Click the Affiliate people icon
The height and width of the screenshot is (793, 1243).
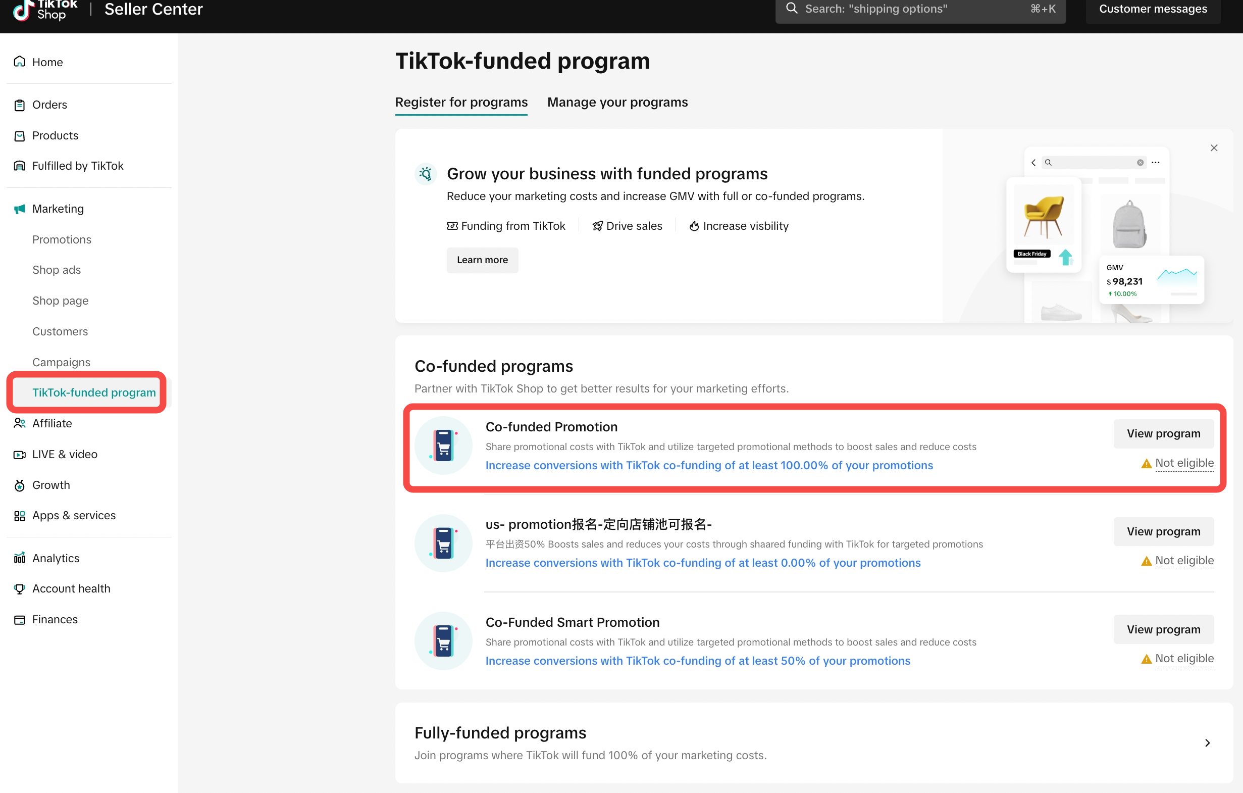tap(20, 423)
